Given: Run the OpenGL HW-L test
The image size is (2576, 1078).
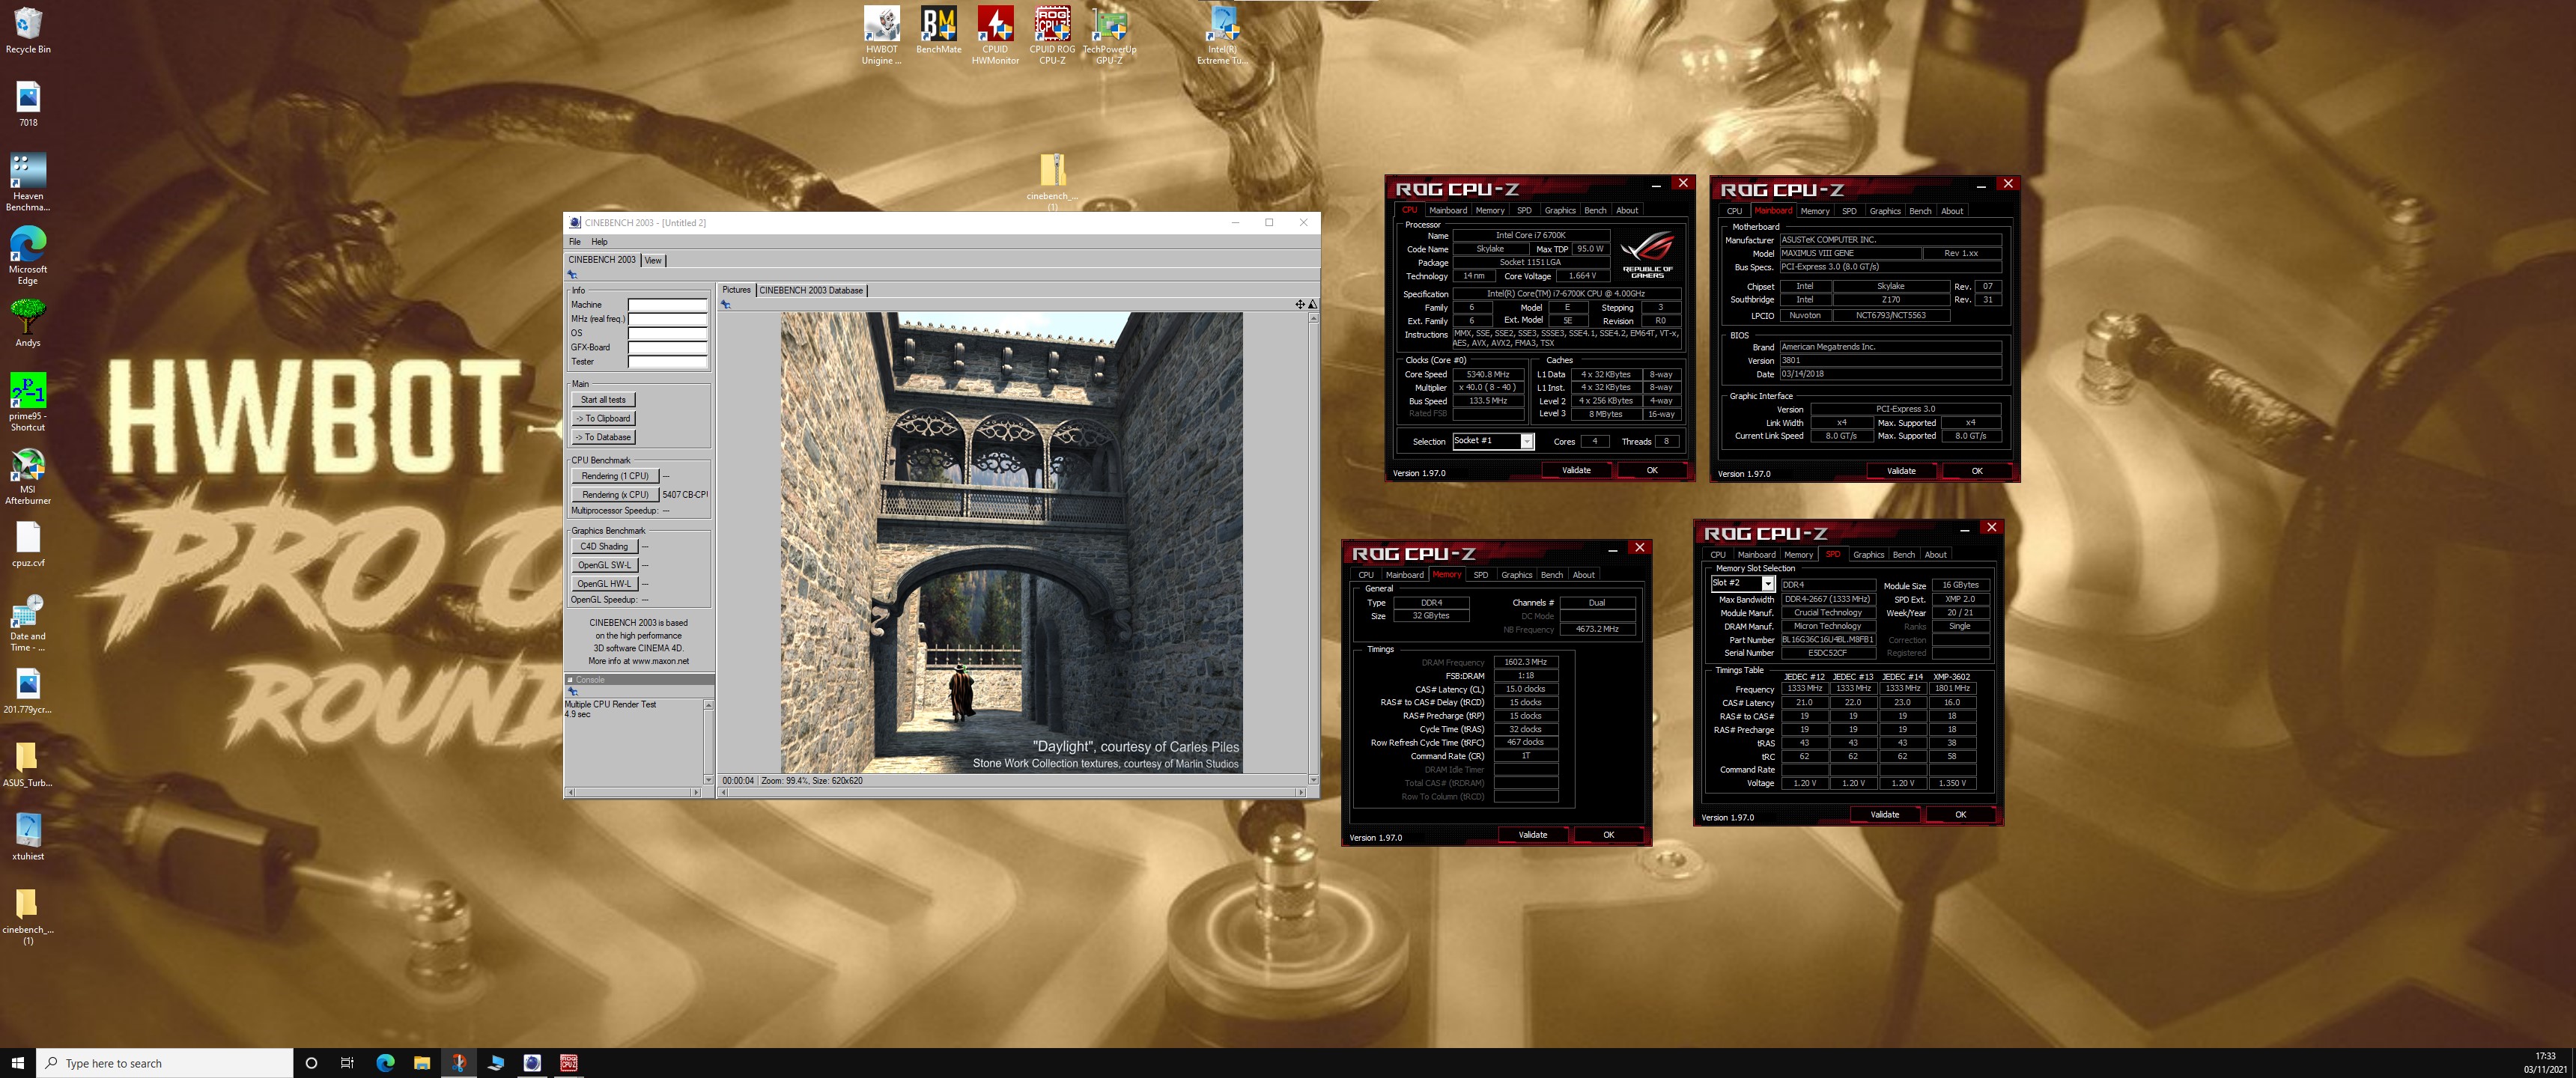Looking at the screenshot, I should point(605,584).
